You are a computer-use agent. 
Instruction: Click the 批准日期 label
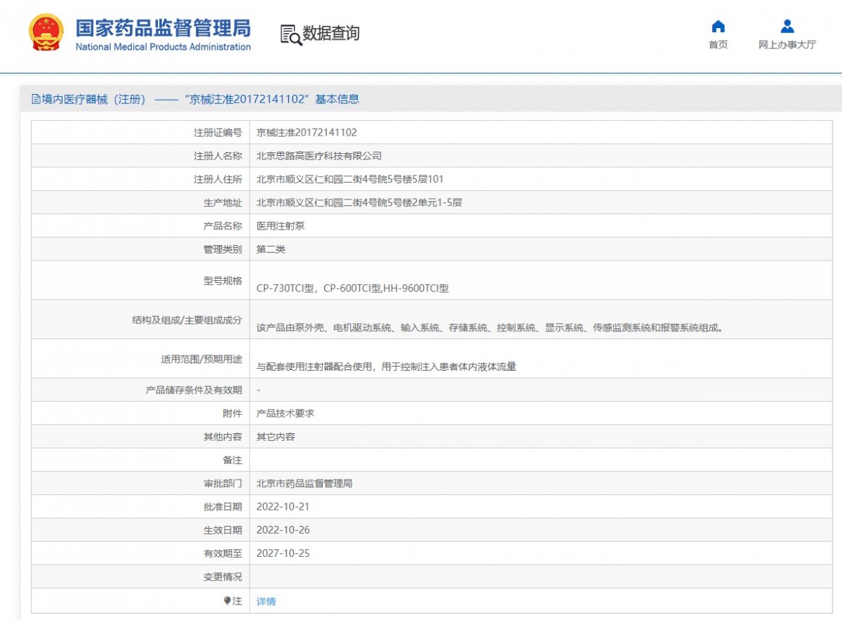click(222, 507)
